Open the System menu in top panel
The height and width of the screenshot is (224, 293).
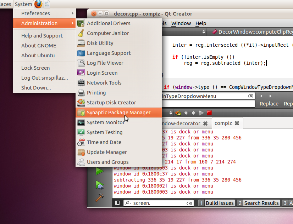click(23, 4)
